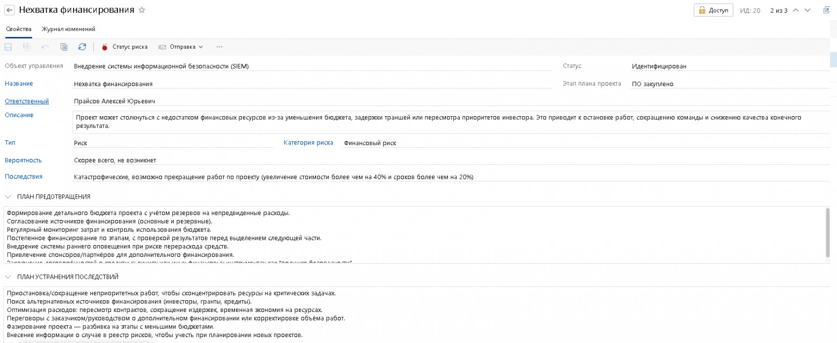Open the three-dots more actions menu
The width and height of the screenshot is (837, 343).
[219, 47]
